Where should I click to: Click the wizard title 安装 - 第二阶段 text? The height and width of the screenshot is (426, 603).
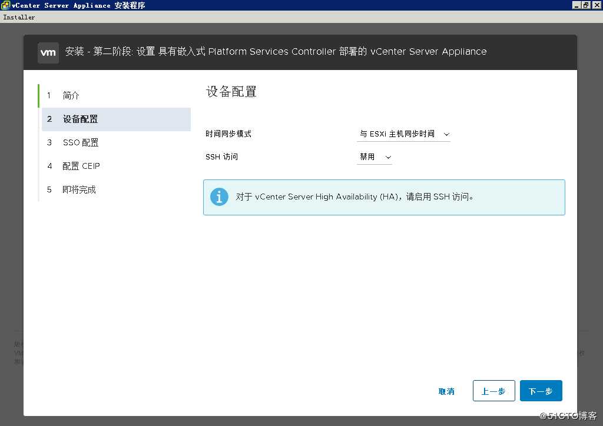[276, 51]
